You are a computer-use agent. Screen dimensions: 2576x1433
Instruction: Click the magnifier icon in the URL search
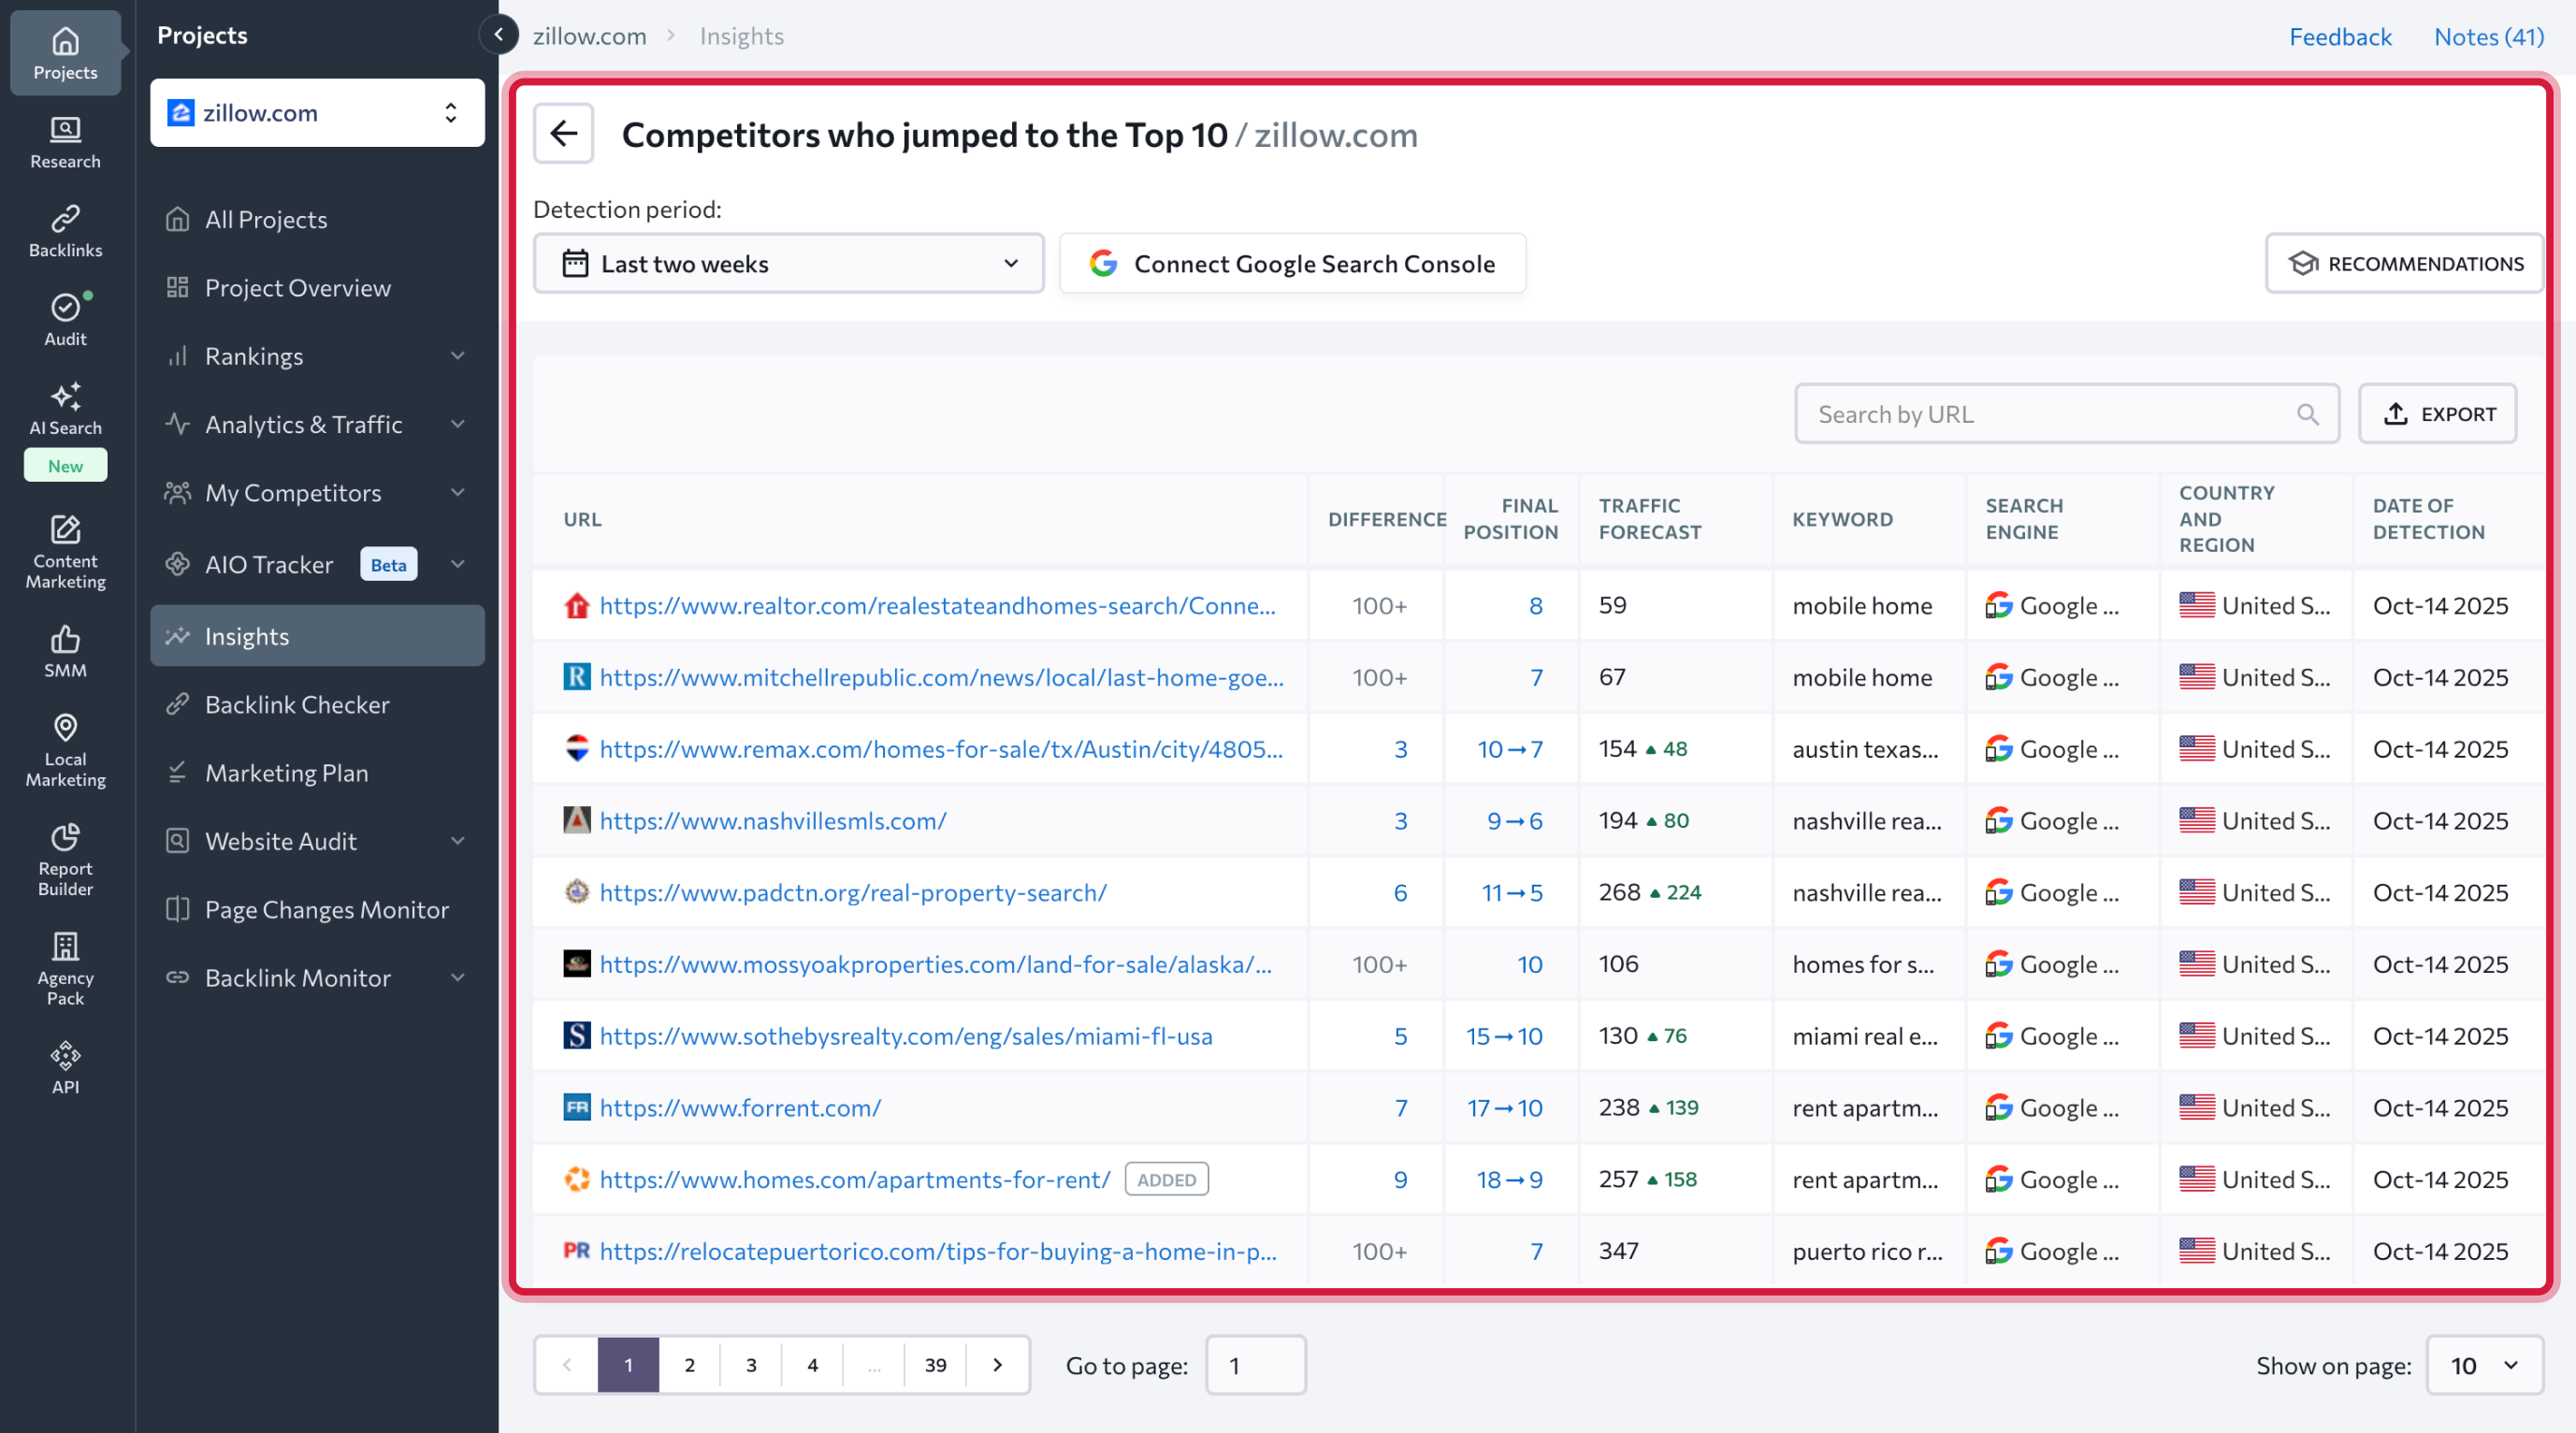pyautogui.click(x=2306, y=414)
